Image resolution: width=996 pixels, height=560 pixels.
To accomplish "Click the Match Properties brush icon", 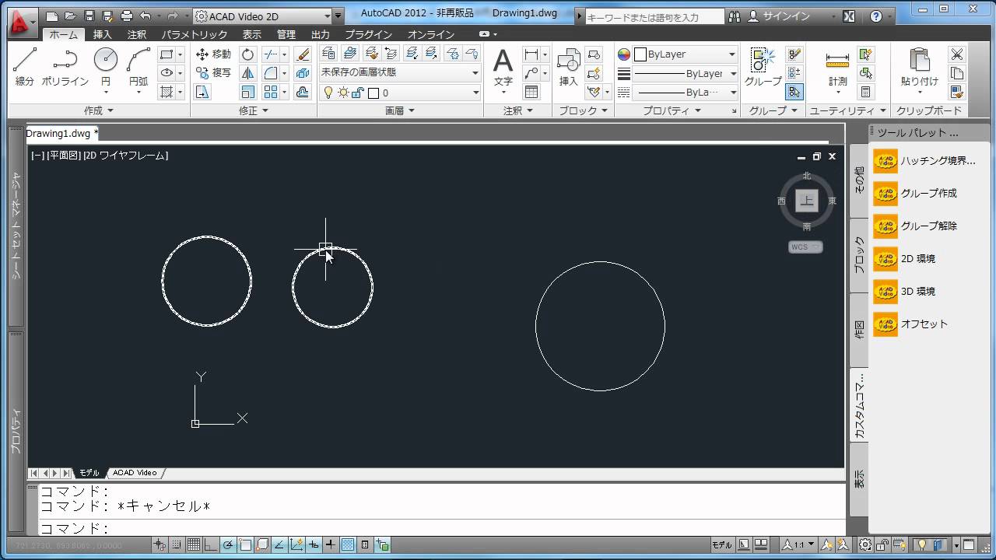I will 957,92.
